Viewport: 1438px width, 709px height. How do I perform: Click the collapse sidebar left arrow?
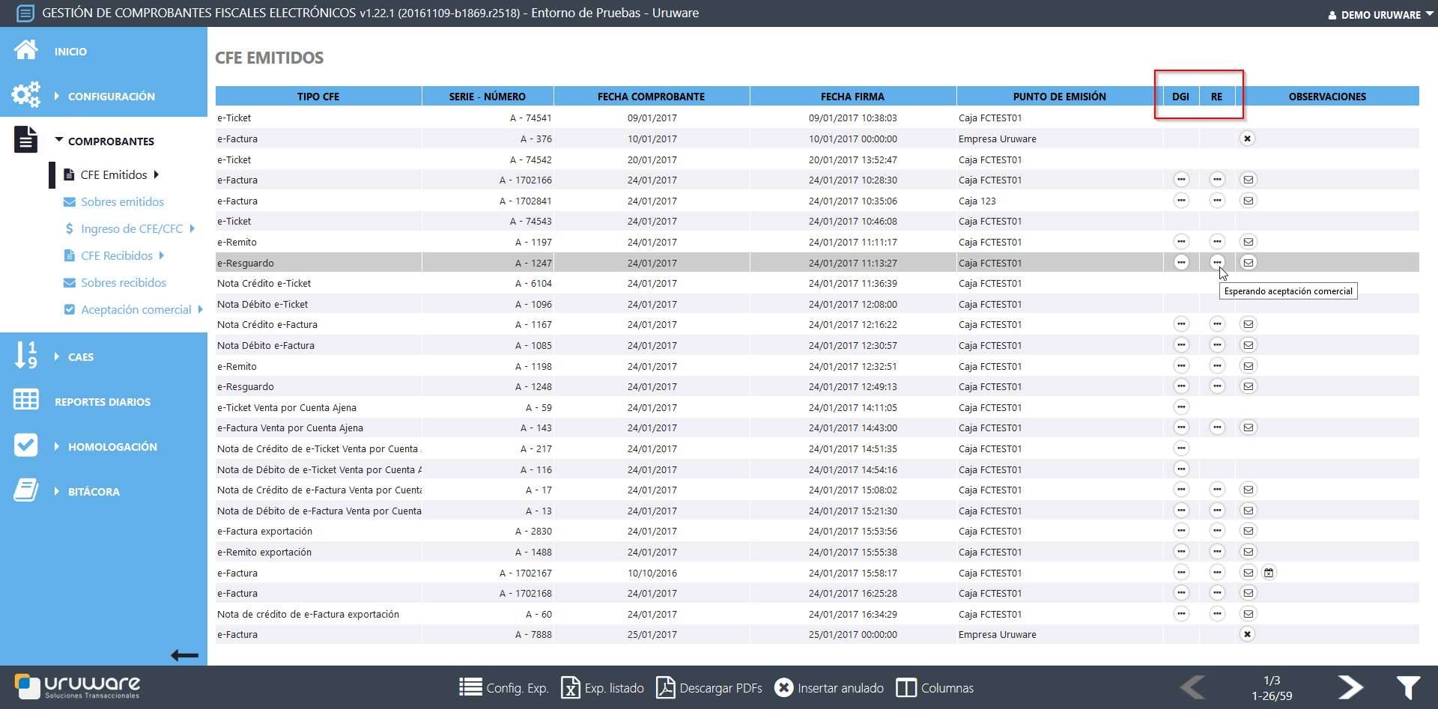click(x=184, y=656)
